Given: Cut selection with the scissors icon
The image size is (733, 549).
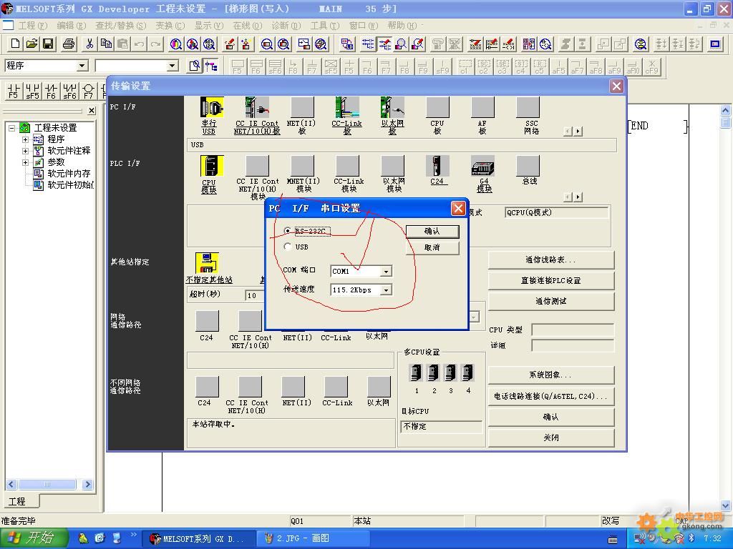Looking at the screenshot, I should [89, 44].
